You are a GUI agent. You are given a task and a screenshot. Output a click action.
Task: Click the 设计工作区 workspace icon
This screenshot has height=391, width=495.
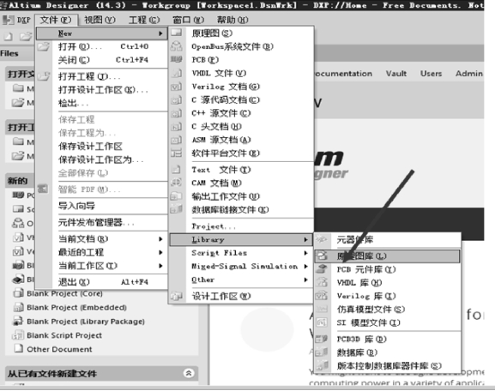click(x=177, y=296)
